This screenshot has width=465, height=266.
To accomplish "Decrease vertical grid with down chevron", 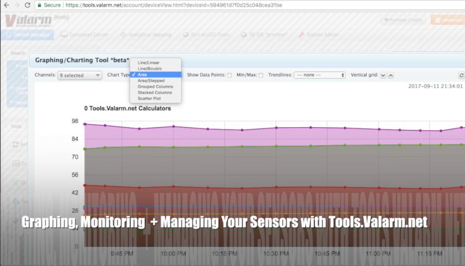I will (383, 76).
